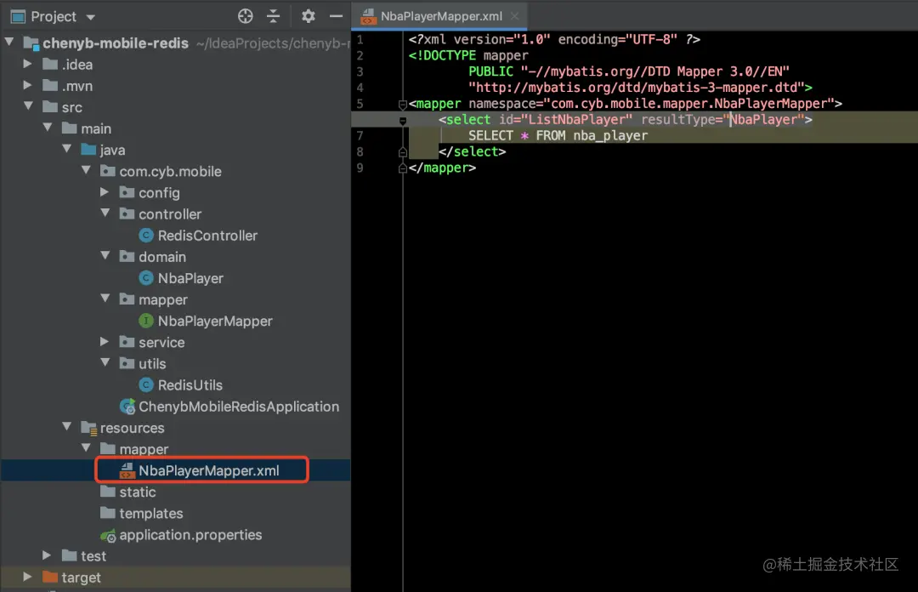
Task: Select NbaPlayer class in domain package
Action: pos(190,278)
